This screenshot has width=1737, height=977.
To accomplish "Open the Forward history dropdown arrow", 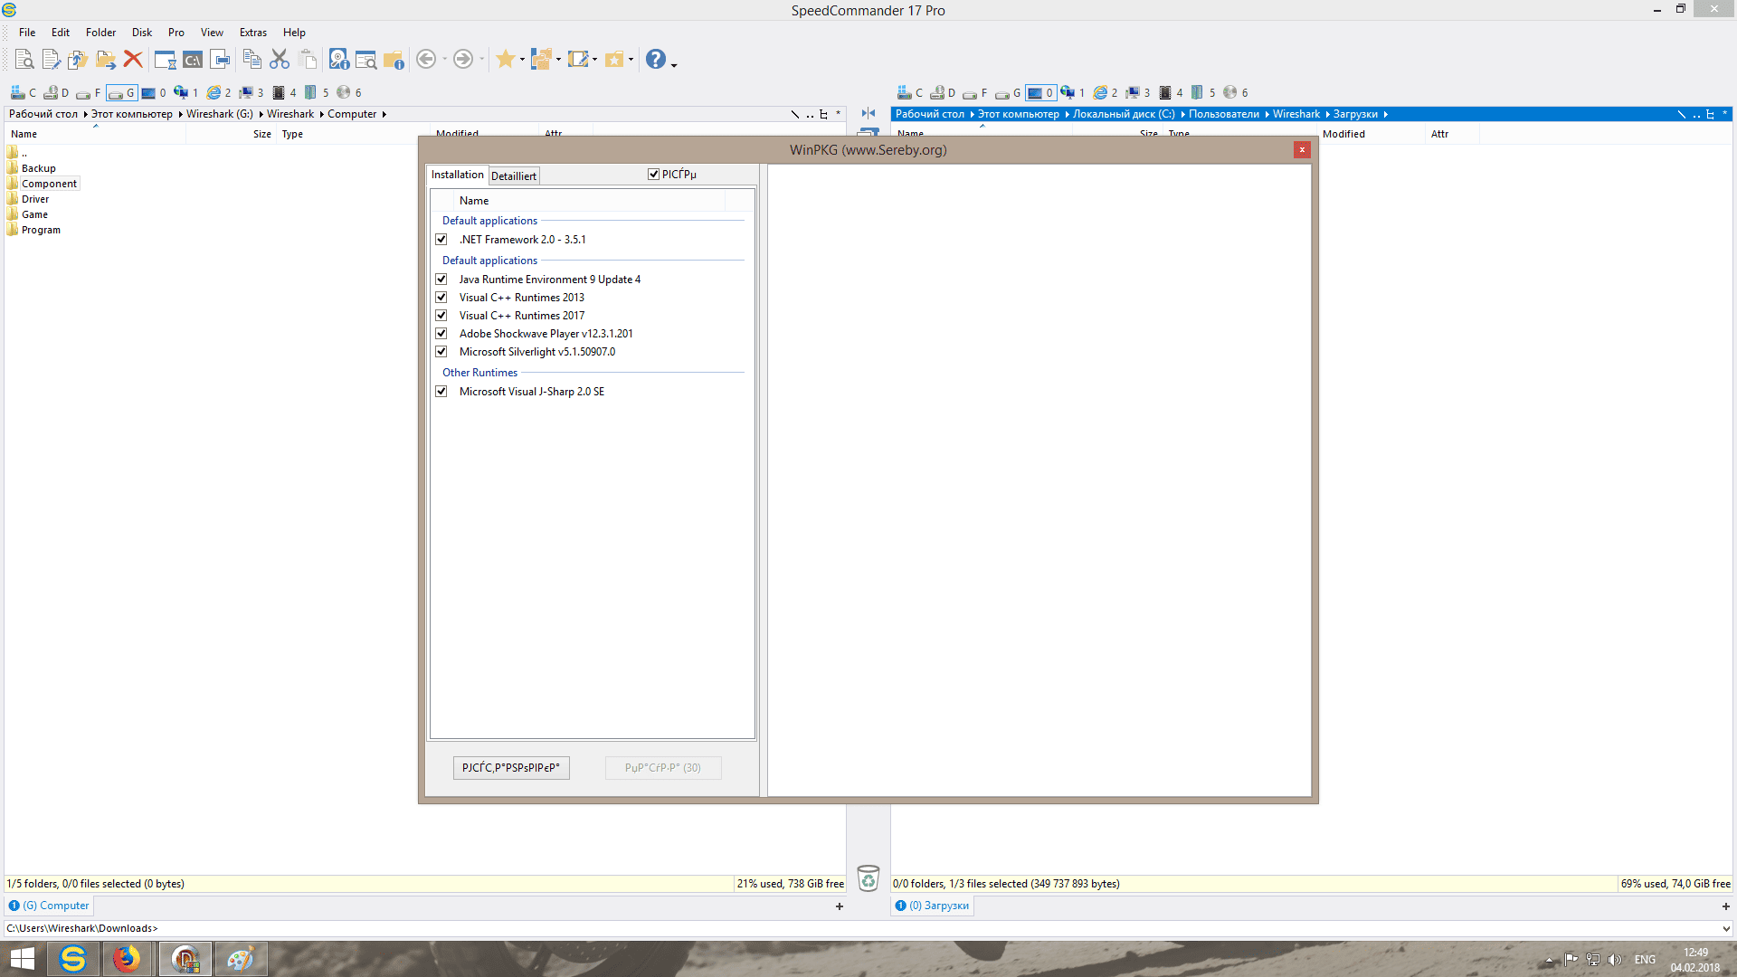I will tap(481, 60).
